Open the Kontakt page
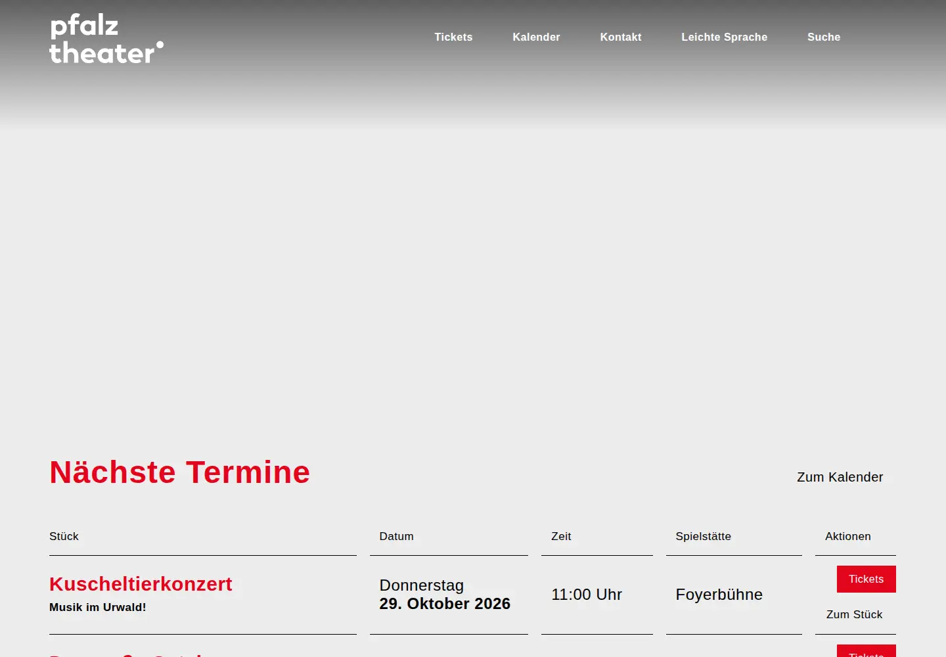Image resolution: width=946 pixels, height=657 pixels. click(621, 37)
